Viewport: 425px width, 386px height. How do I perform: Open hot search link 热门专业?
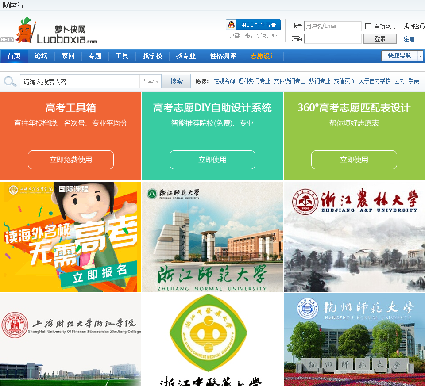coord(320,81)
